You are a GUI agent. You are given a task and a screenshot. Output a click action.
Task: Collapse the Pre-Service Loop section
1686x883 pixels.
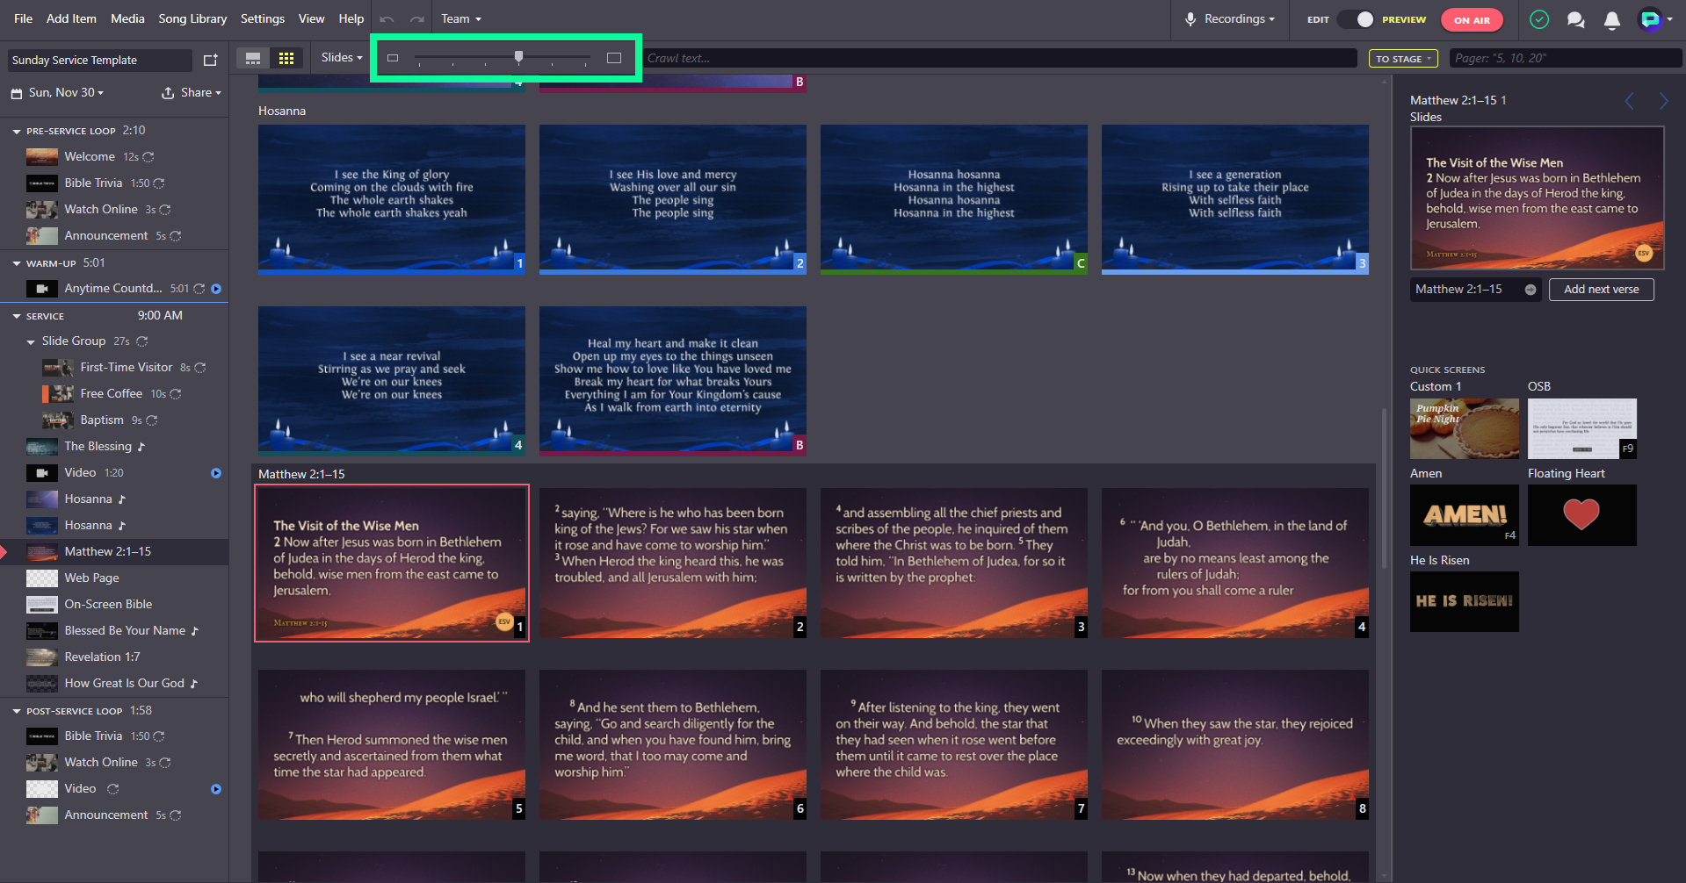(x=17, y=131)
